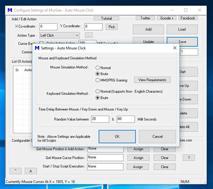Image resolution: width=213 pixels, height=189 pixels.
Task: Click the Update action button
Action: coord(148,41)
